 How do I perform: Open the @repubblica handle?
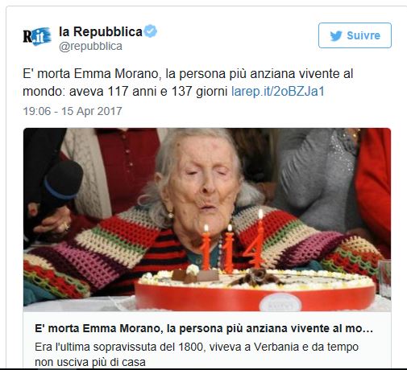90,46
